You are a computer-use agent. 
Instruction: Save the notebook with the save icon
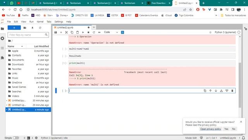click(x=55, y=32)
